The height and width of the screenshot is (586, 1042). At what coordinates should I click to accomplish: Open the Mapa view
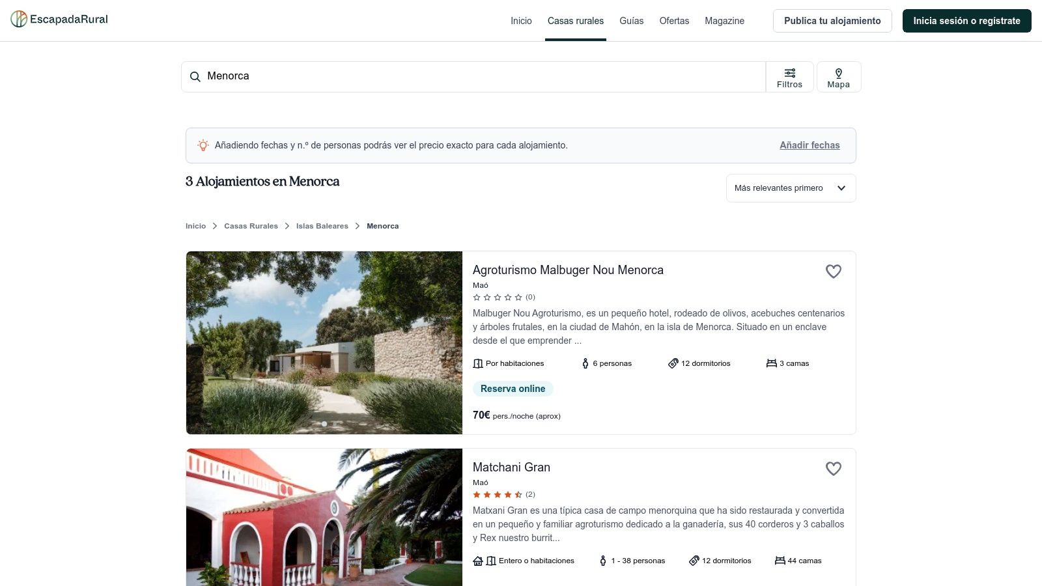coord(838,76)
